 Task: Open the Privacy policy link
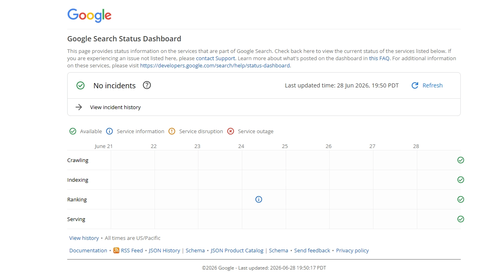[x=353, y=250]
